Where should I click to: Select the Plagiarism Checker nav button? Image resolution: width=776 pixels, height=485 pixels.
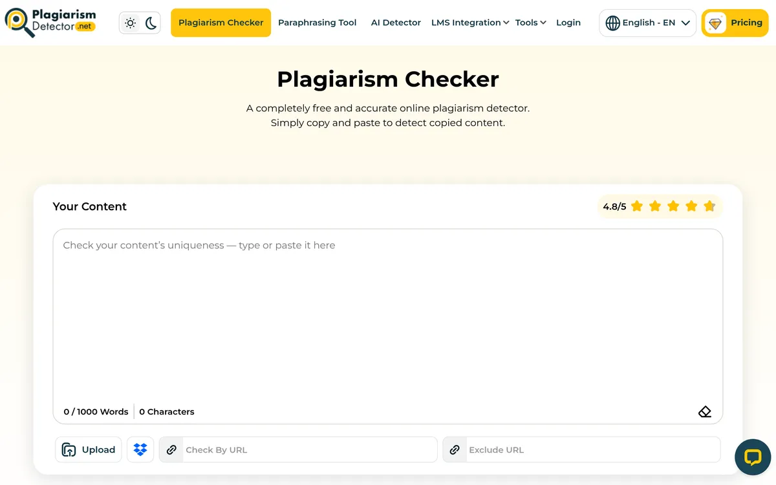(x=221, y=23)
